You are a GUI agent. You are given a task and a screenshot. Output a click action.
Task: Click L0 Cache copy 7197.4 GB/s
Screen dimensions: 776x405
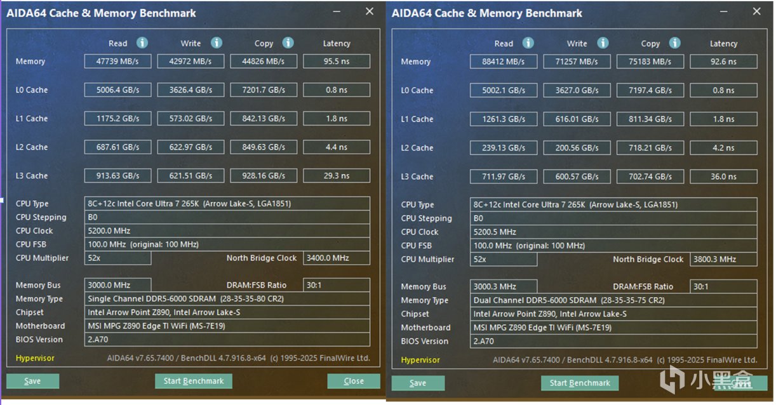(x=650, y=90)
